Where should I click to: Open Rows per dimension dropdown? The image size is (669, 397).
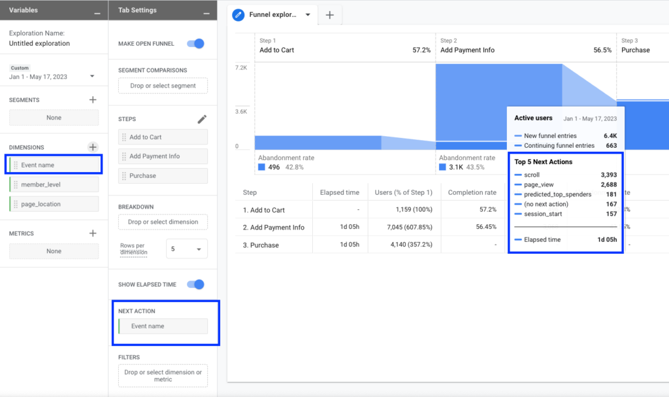(186, 249)
